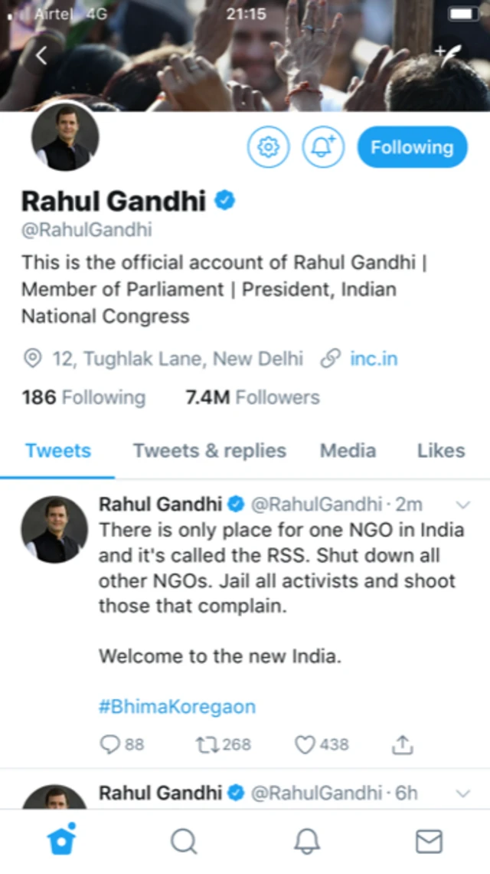Tap the #BhimaKoregaon hashtag
This screenshot has height=874, width=490.
point(177,706)
